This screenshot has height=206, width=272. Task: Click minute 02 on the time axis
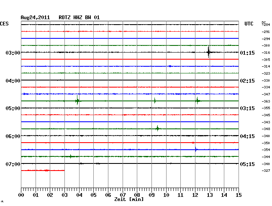click(x=50, y=195)
